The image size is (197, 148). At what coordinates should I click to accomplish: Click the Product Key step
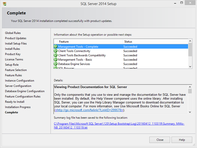pos(13,54)
